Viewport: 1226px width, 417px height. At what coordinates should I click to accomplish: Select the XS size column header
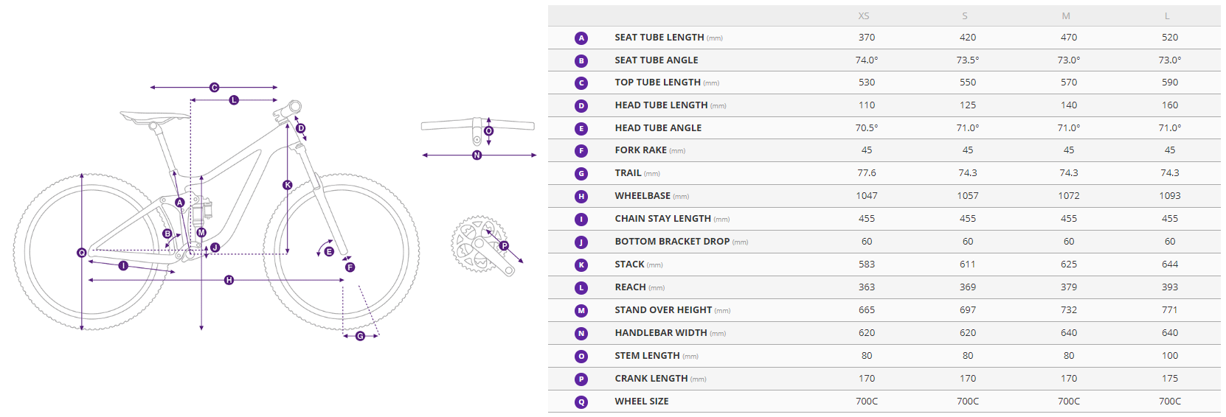[x=863, y=16]
